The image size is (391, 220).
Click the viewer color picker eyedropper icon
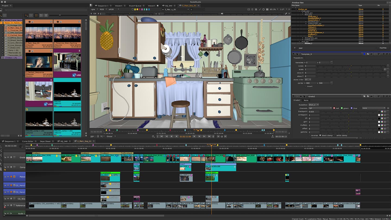(286, 14)
